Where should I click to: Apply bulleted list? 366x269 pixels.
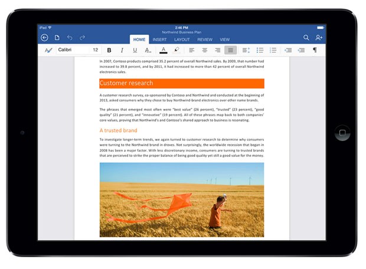[260, 50]
